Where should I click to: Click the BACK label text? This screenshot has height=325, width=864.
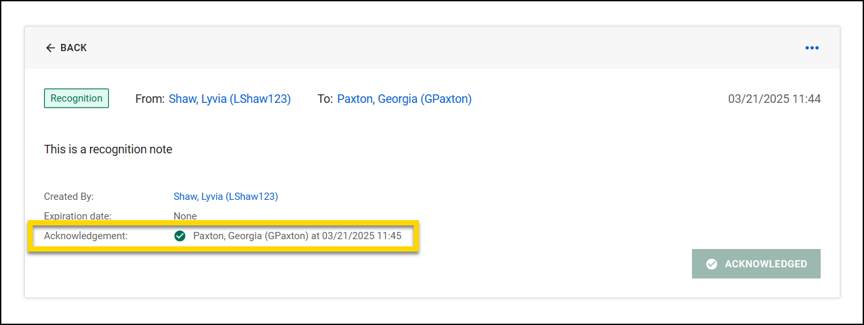[x=74, y=48]
